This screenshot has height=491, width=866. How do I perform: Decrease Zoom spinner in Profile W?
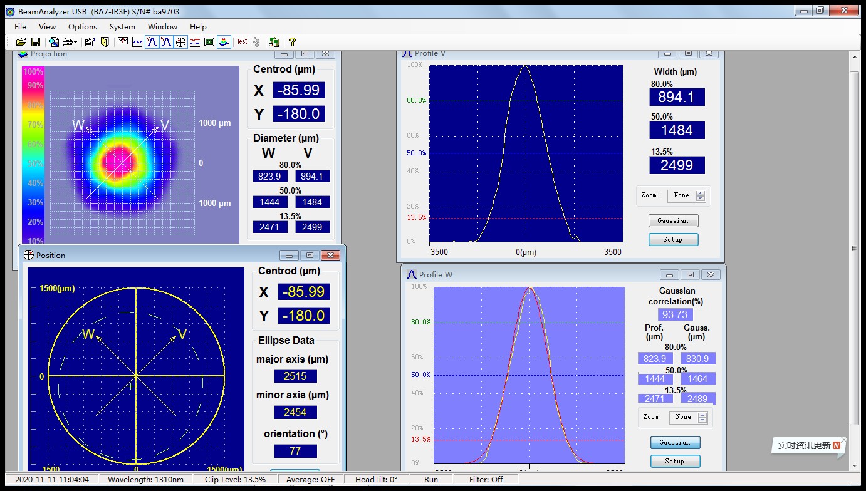702,420
